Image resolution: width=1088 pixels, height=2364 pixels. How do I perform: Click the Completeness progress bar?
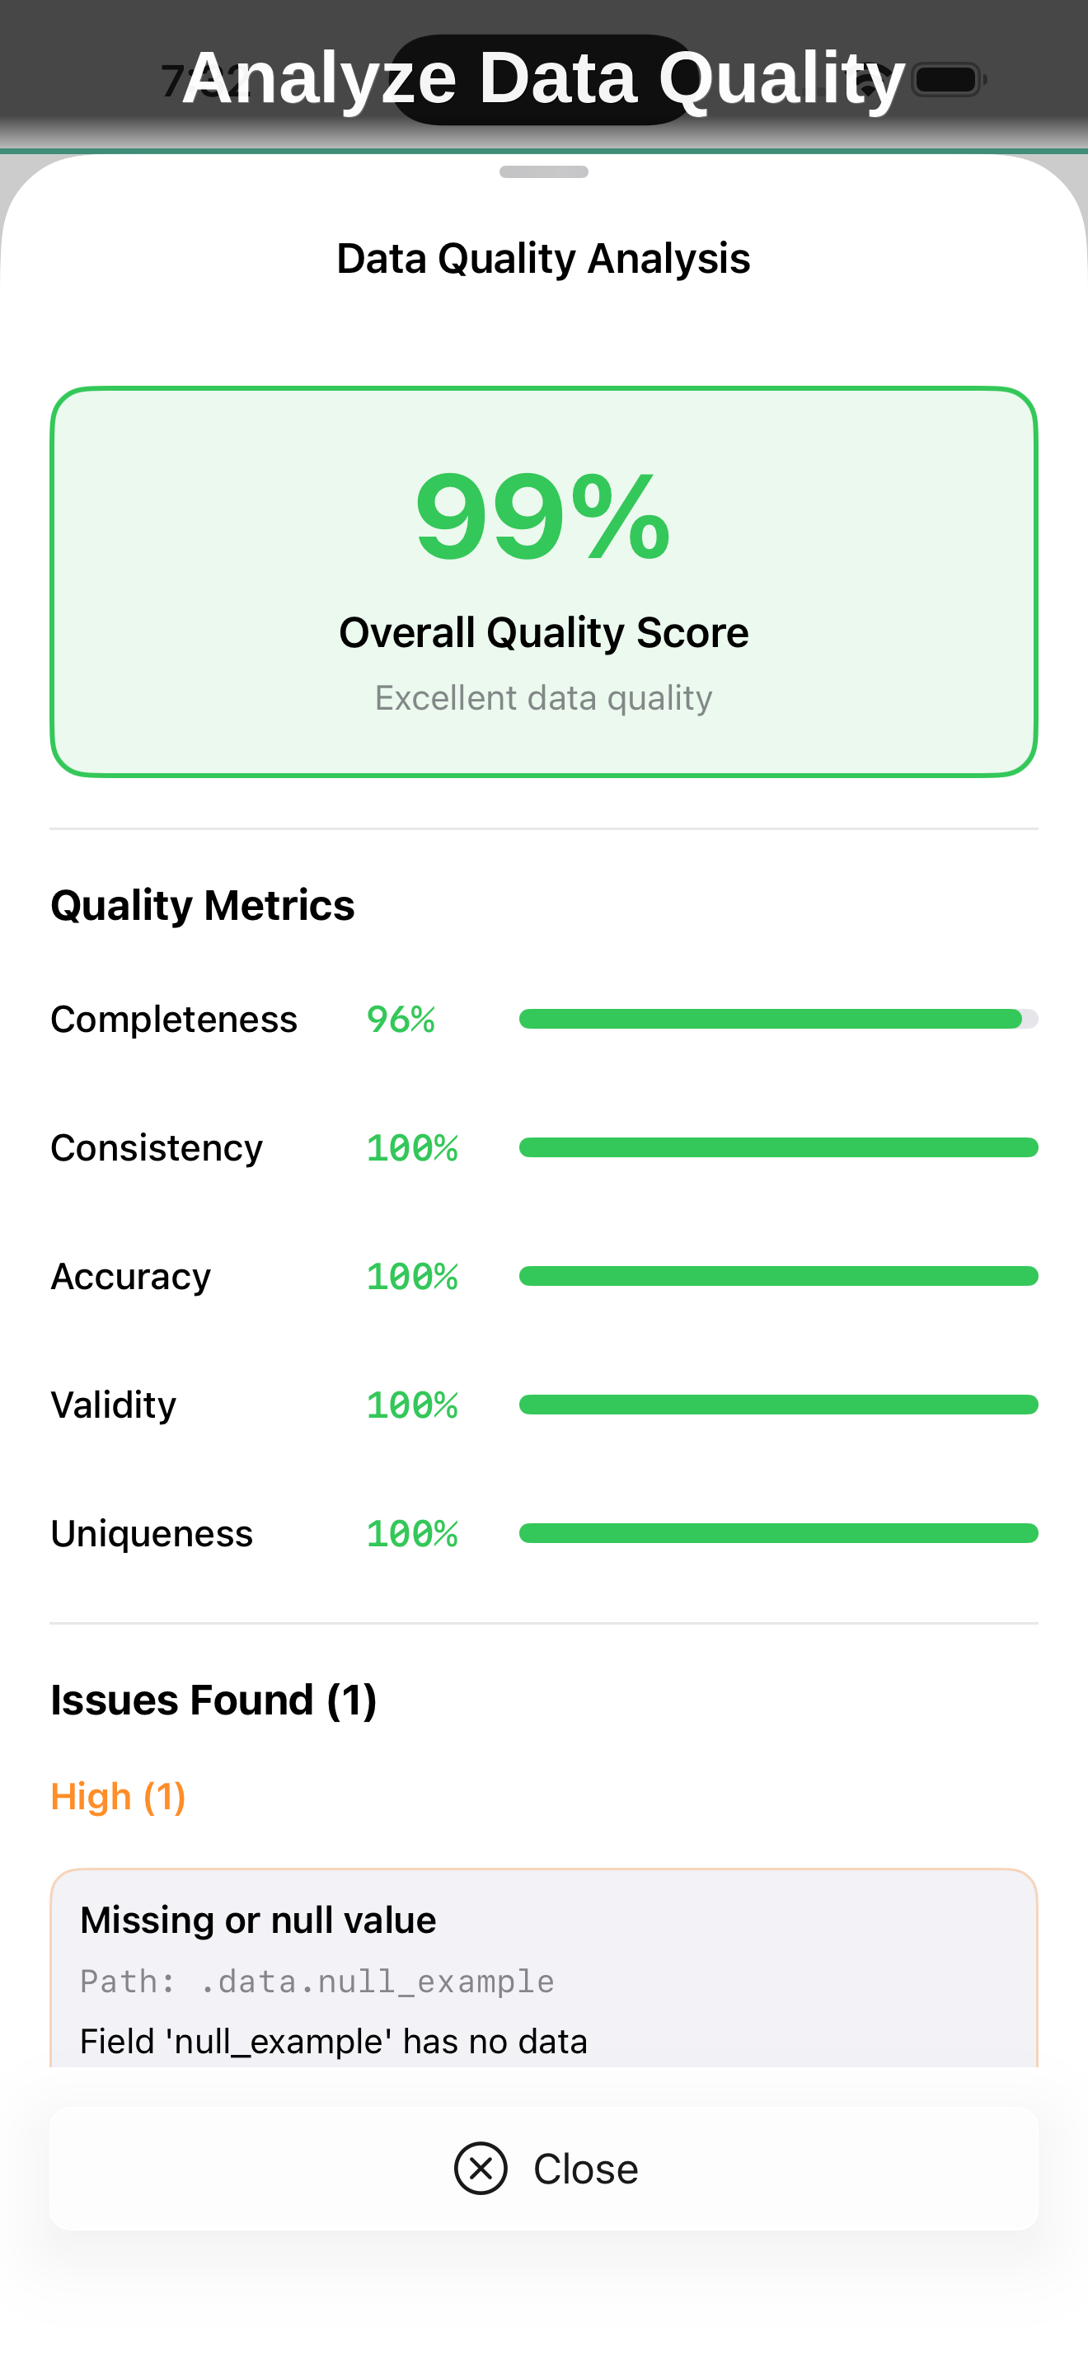778,1019
